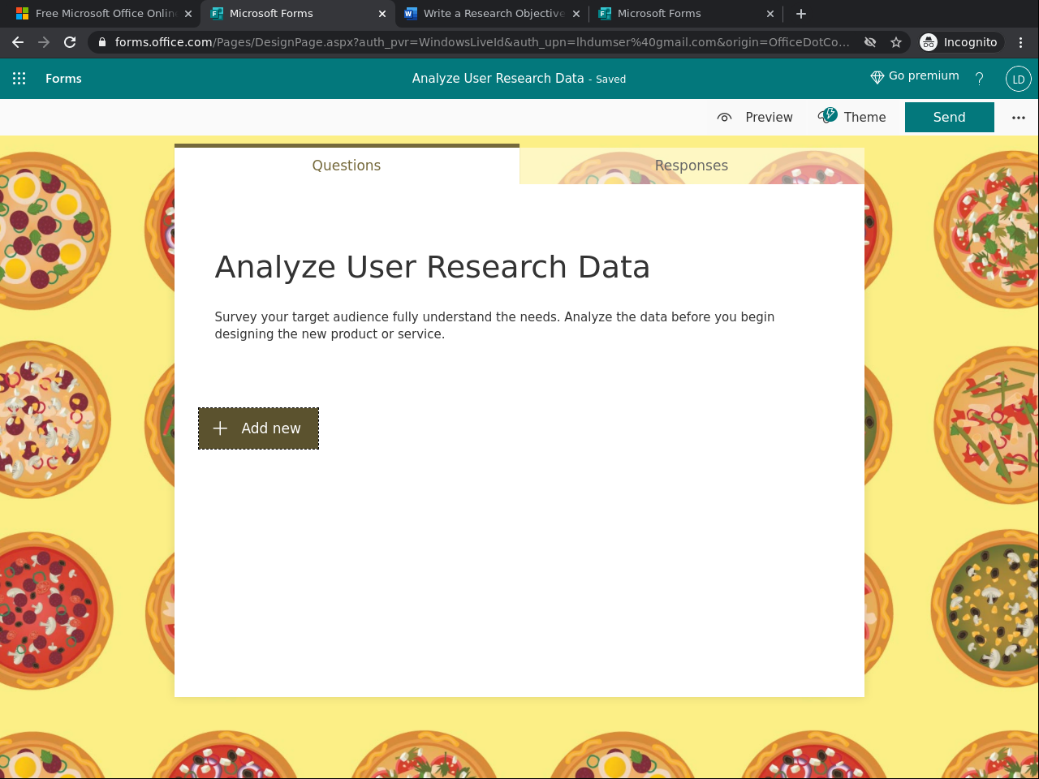Open Chrome's three-dot menu
The image size is (1039, 779).
click(1021, 42)
